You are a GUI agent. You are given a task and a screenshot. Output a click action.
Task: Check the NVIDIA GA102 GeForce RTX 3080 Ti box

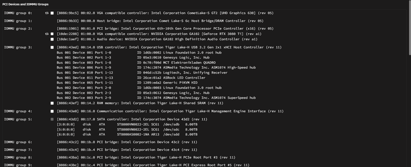click(x=52, y=34)
